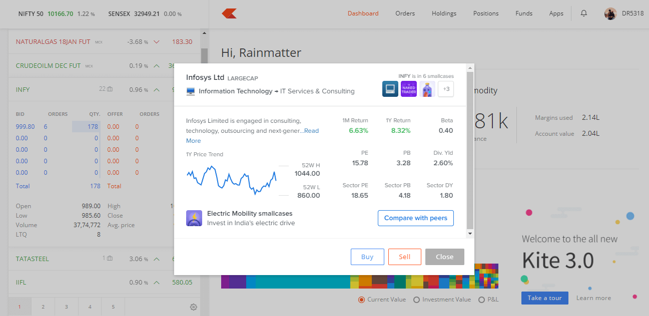Select the NATURALGAS 18JAN FUT row
The height and width of the screenshot is (316, 649).
[x=104, y=42]
